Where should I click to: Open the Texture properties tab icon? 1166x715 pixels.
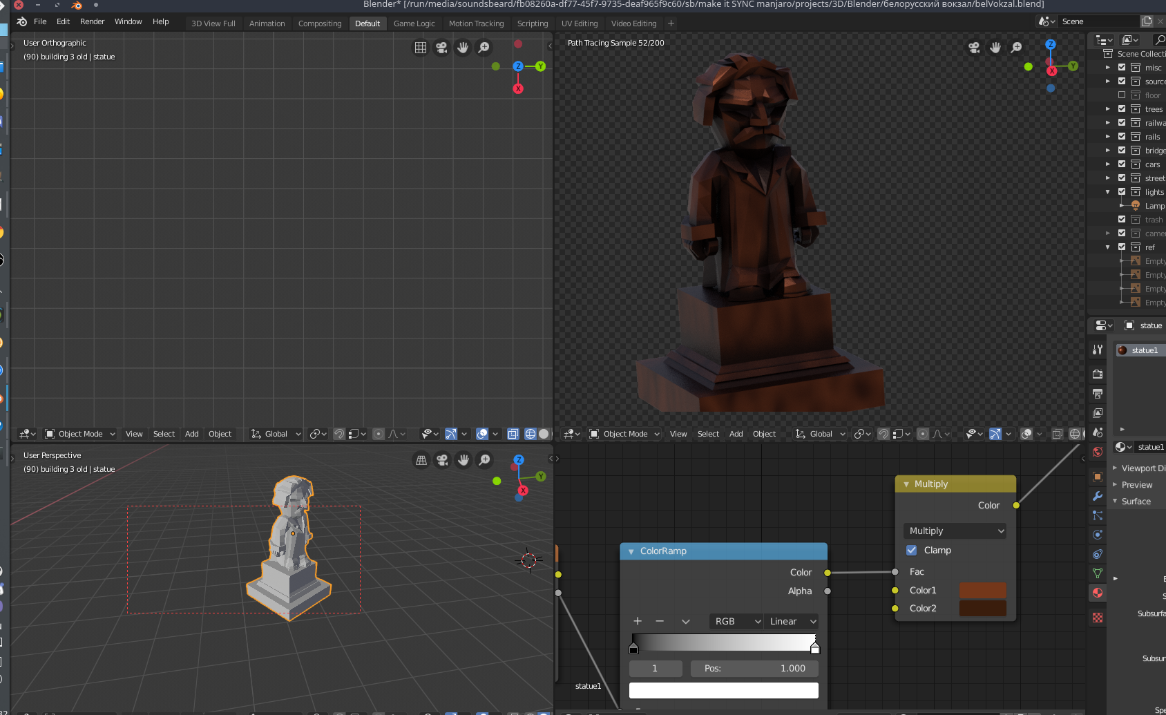pyautogui.click(x=1098, y=618)
